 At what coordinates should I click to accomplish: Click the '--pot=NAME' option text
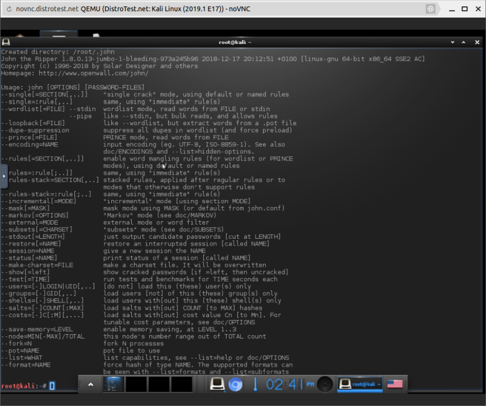click(20, 350)
